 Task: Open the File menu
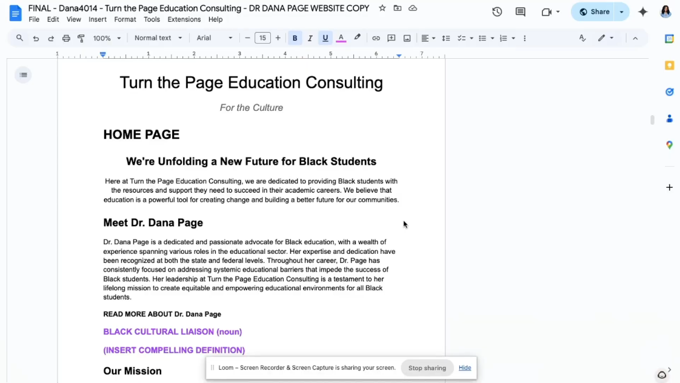(34, 19)
